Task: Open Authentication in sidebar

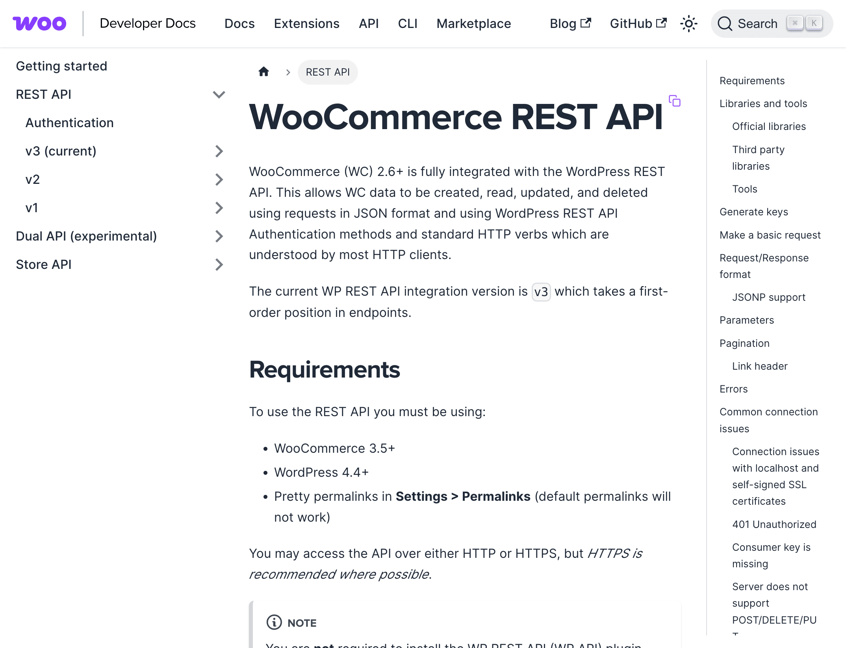Action: pos(70,123)
